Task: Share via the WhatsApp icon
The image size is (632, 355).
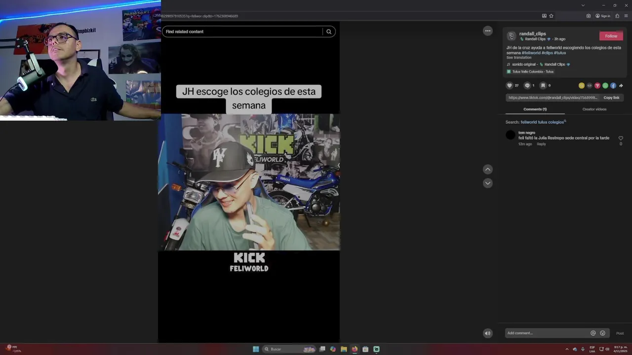Action: pyautogui.click(x=605, y=85)
